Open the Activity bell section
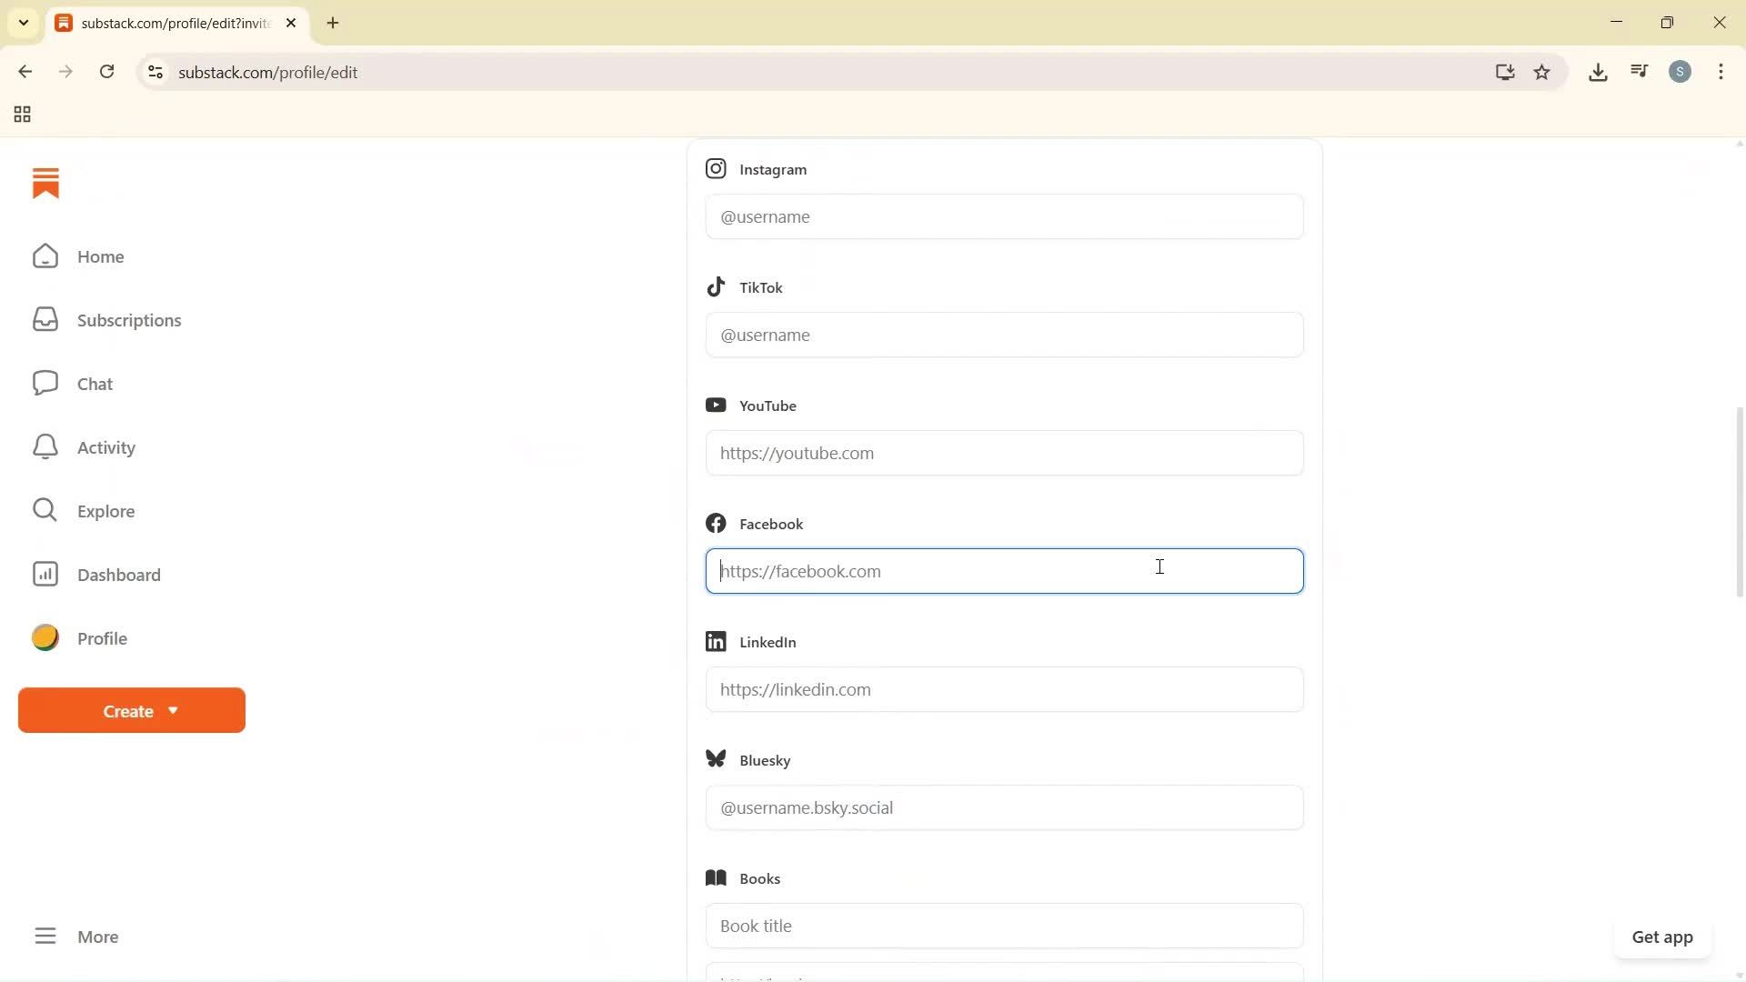The image size is (1746, 982). (105, 446)
